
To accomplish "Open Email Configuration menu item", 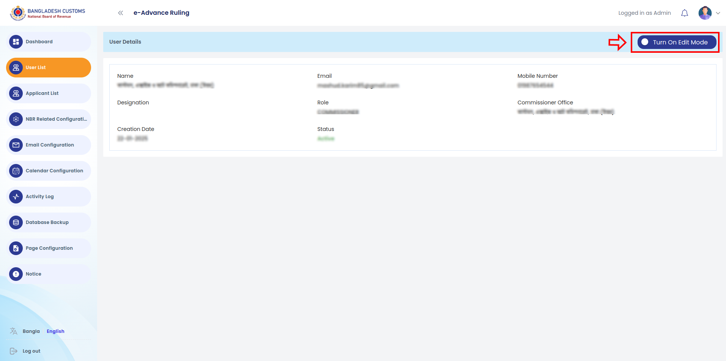I will (49, 145).
